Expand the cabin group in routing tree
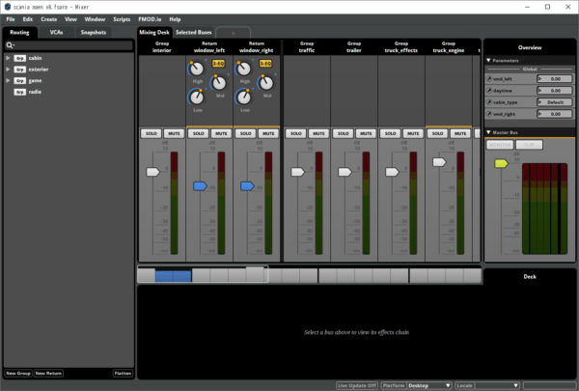579x391 pixels. tap(8, 58)
